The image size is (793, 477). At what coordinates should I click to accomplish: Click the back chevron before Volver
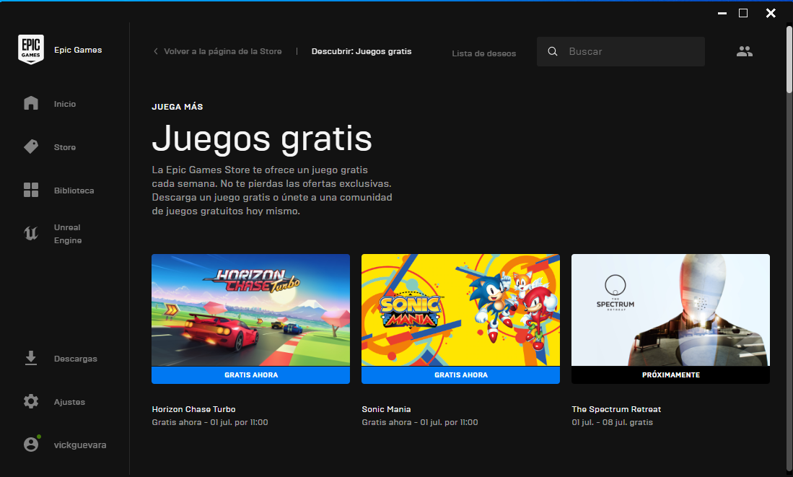click(x=156, y=51)
